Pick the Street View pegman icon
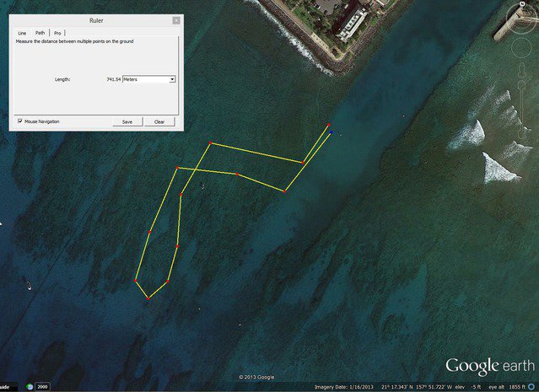 (x=522, y=70)
